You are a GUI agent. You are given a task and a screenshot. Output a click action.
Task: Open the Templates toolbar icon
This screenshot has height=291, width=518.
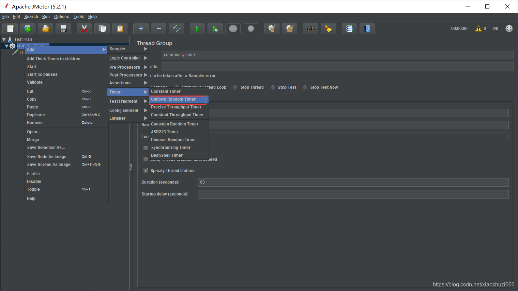click(x=28, y=29)
